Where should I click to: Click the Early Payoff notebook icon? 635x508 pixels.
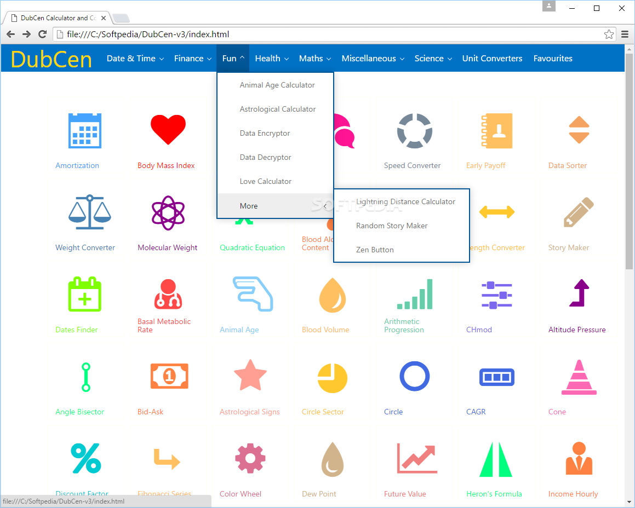click(x=496, y=131)
